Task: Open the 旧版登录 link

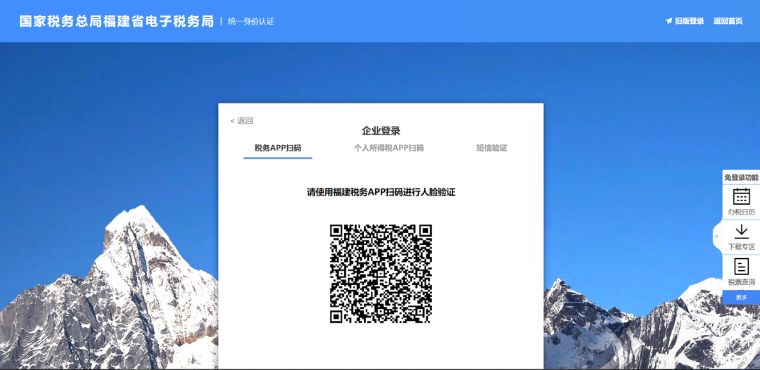Action: (x=689, y=21)
